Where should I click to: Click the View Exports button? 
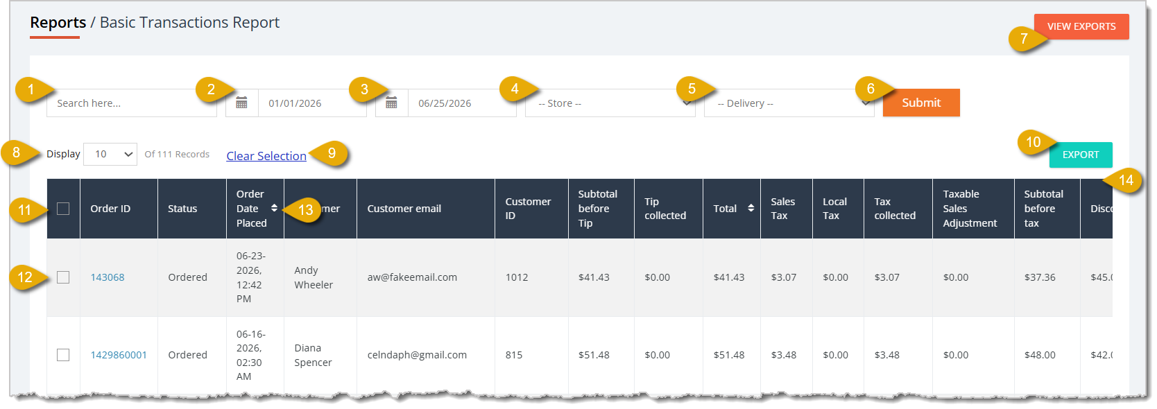pyautogui.click(x=1081, y=26)
